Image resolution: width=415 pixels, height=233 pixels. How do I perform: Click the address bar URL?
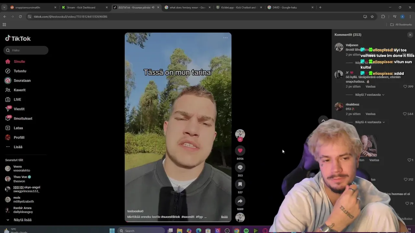(x=71, y=17)
